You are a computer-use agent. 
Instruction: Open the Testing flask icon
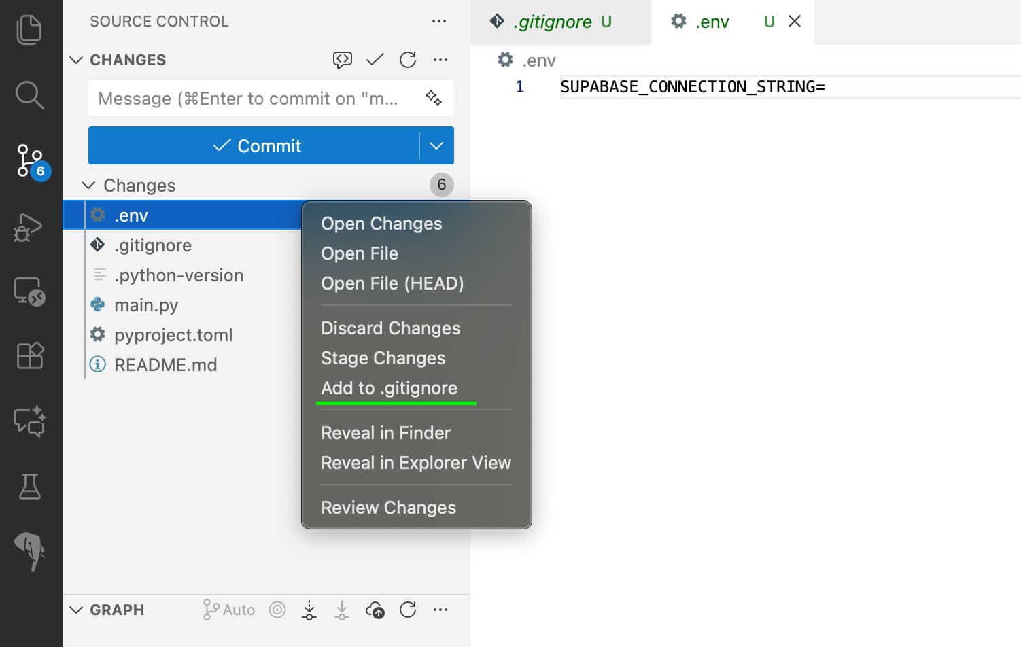[29, 487]
